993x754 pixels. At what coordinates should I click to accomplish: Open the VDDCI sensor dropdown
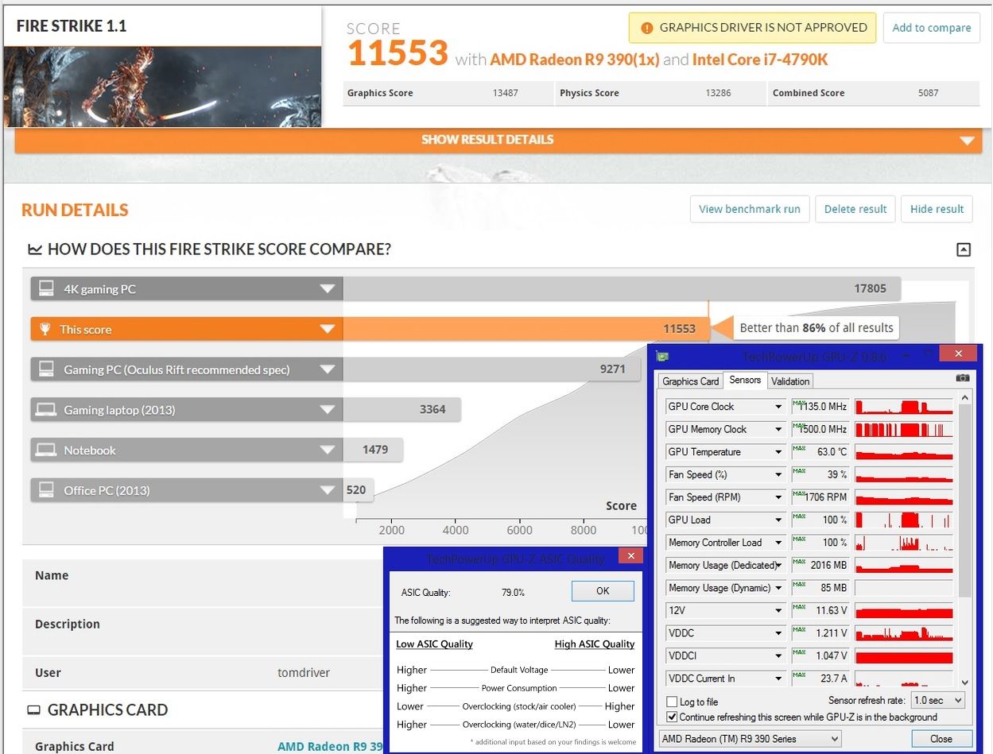coord(778,656)
